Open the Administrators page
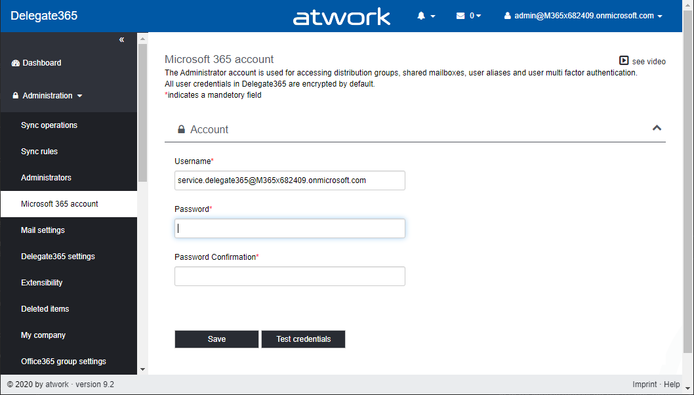 point(46,178)
